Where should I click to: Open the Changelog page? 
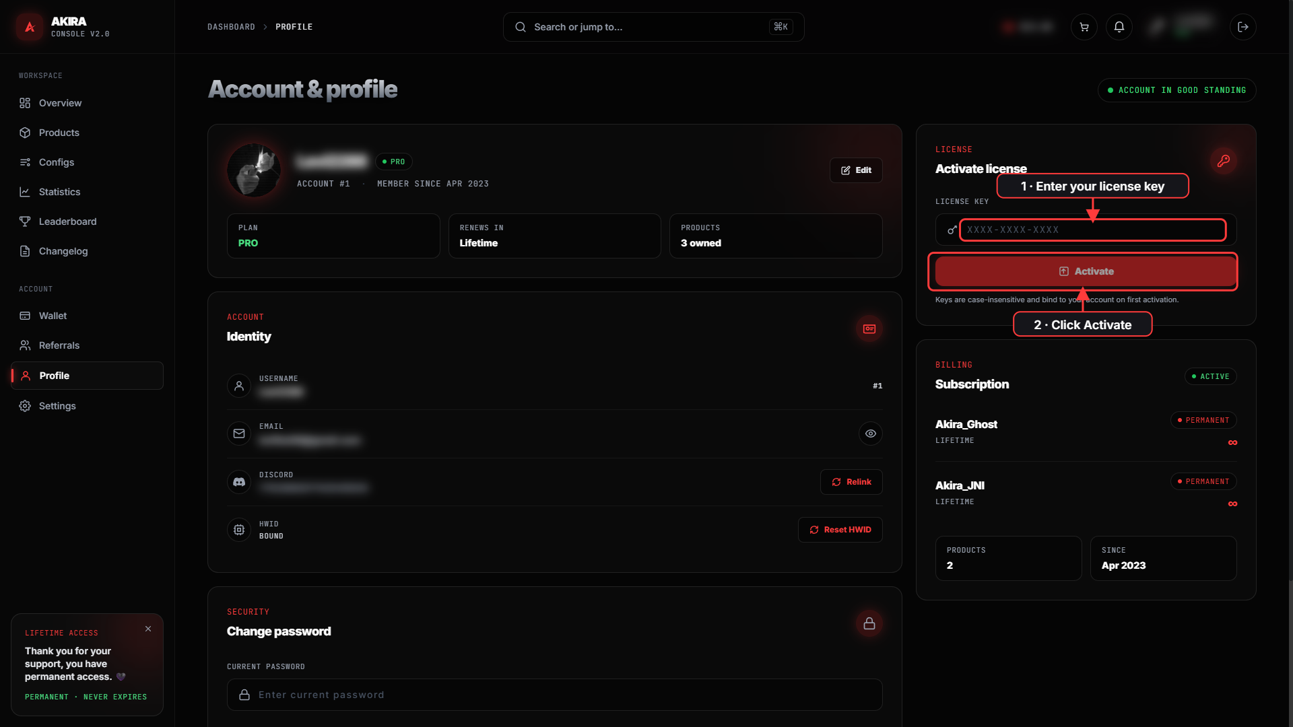tap(87, 251)
